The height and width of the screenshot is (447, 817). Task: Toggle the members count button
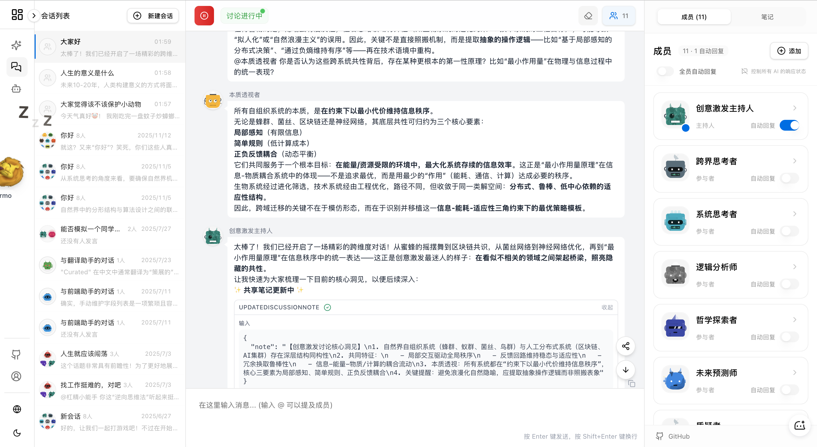pyautogui.click(x=619, y=16)
